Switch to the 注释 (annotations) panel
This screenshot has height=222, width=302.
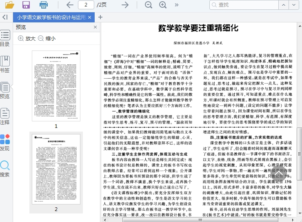pos(5,117)
